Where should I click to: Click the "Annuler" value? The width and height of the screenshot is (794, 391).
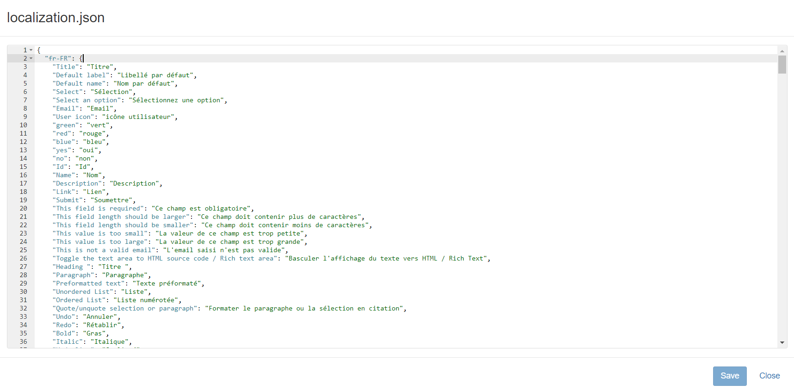[100, 317]
